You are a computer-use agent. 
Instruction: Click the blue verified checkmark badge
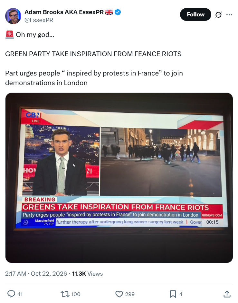(x=118, y=12)
